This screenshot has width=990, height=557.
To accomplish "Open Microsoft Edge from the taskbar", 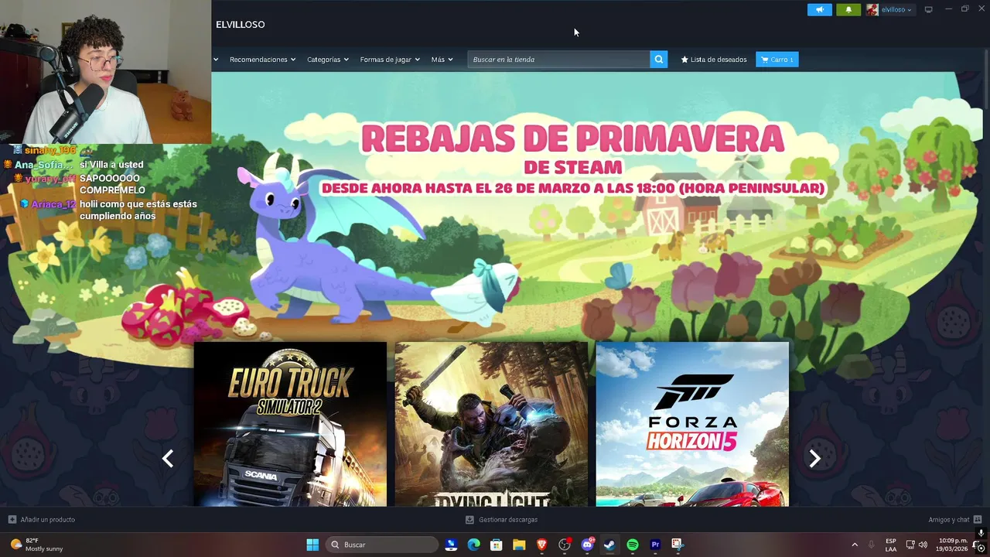I will click(474, 545).
